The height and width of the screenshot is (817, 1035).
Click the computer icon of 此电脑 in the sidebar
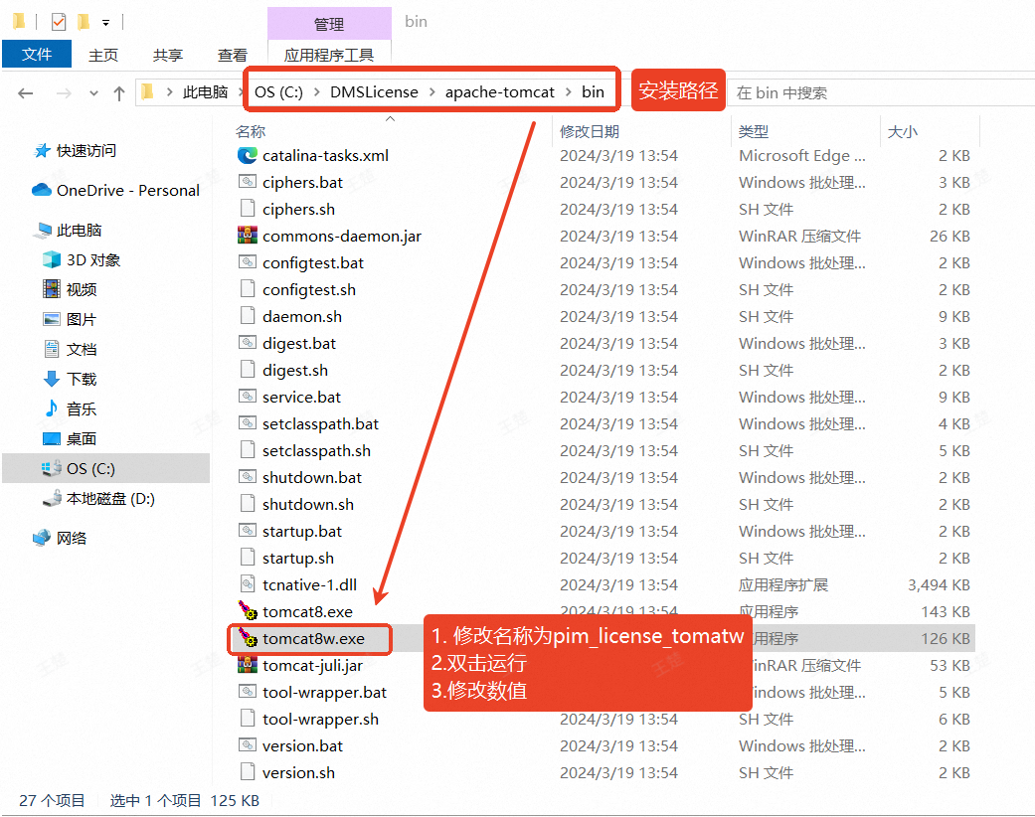pos(44,231)
